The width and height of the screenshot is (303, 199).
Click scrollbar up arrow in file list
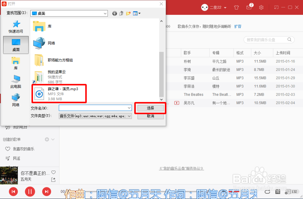point(161,21)
